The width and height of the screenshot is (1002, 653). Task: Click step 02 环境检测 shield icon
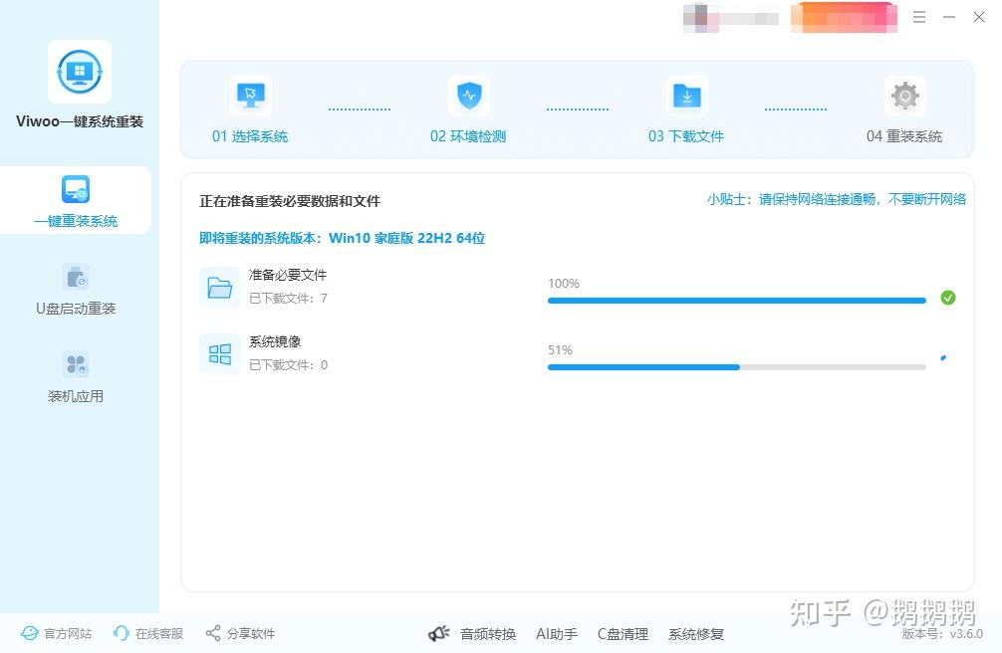(x=469, y=96)
